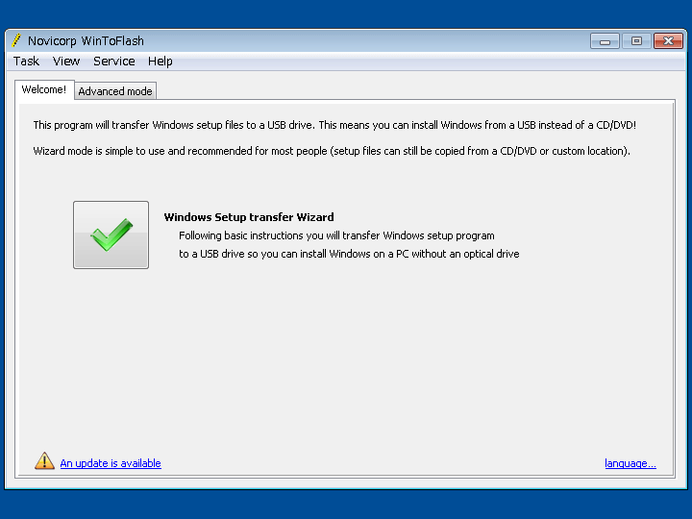Minimize the WinToFlash window
The width and height of the screenshot is (692, 519).
click(x=605, y=41)
